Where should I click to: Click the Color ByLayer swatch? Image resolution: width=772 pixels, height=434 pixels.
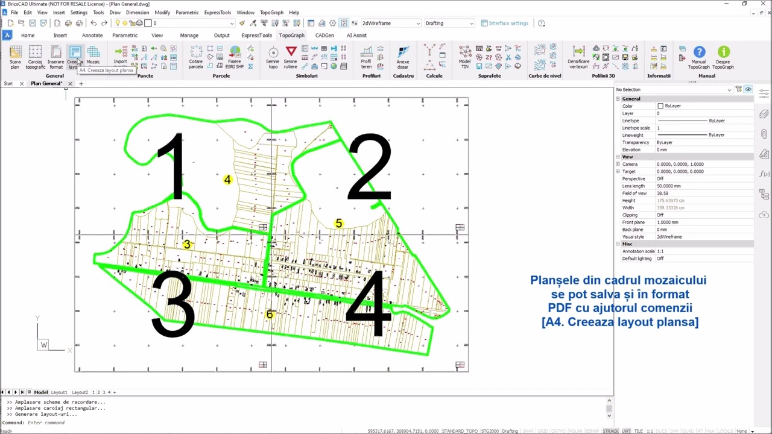[660, 106]
